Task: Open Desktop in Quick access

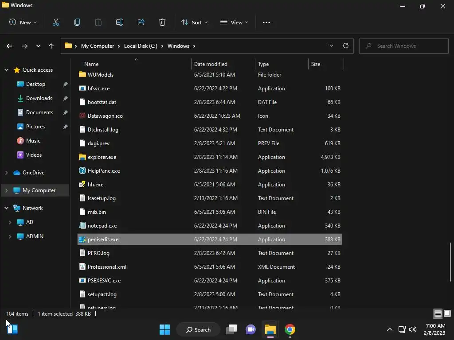Action: click(35, 84)
